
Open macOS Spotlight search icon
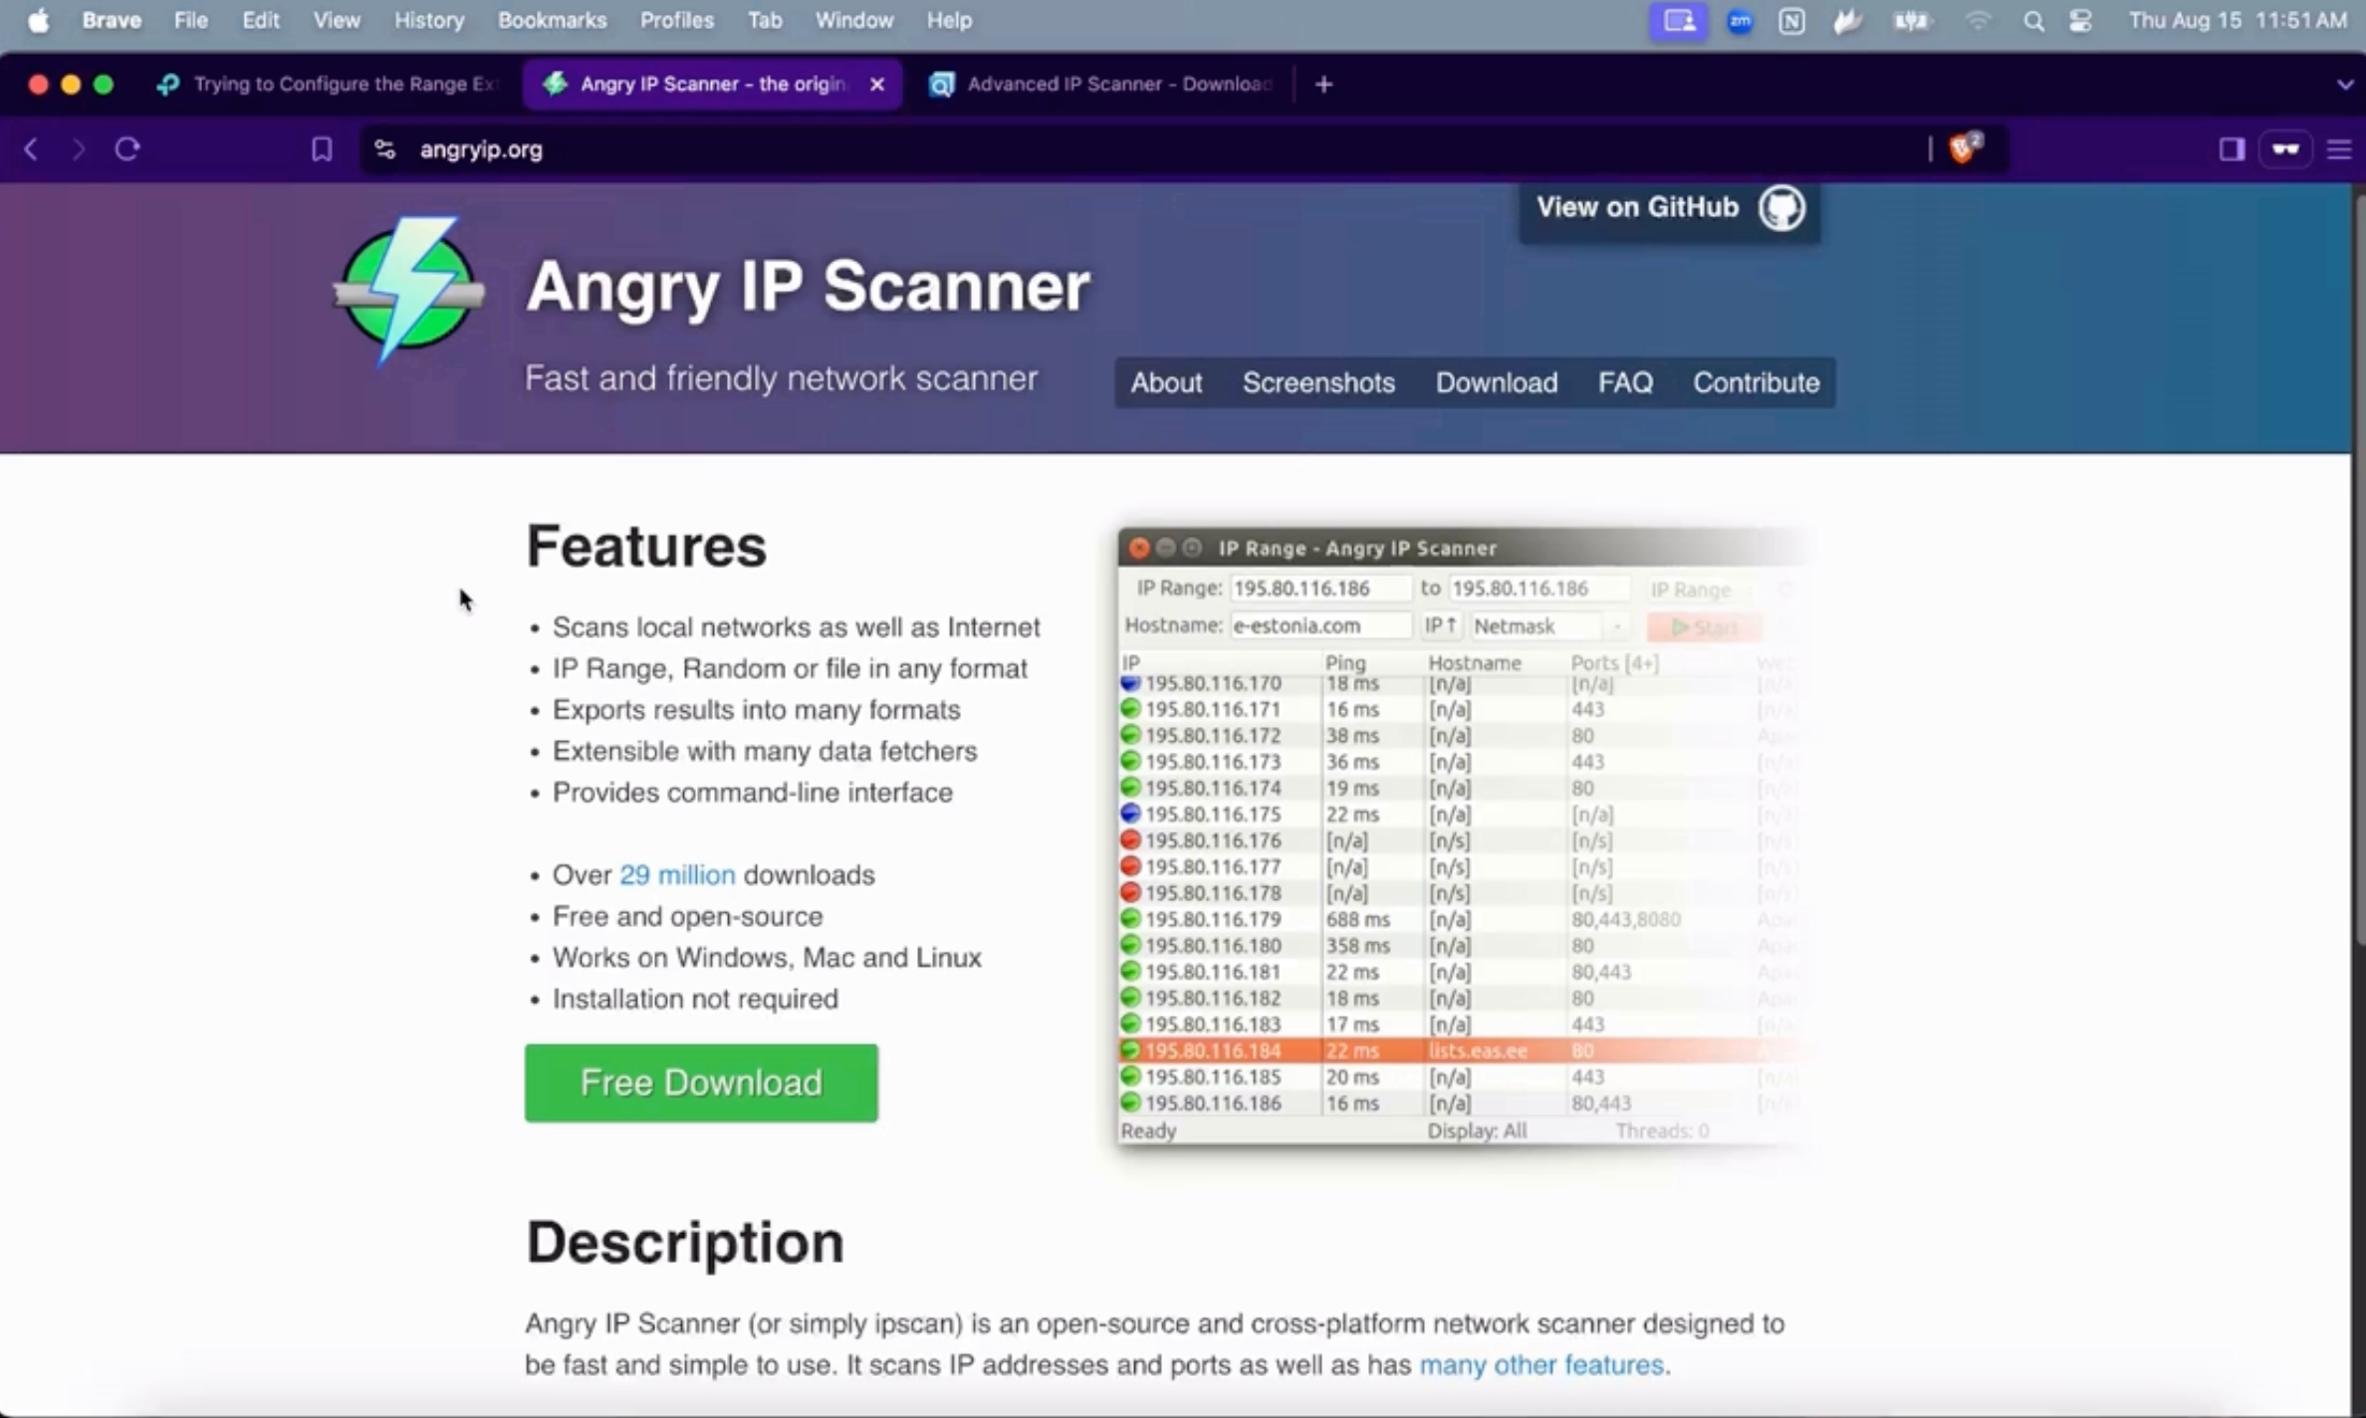pos(2033,21)
